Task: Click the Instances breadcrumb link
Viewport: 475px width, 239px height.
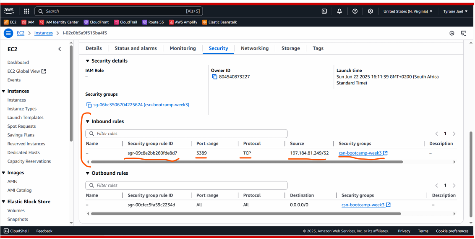Action: click(44, 33)
